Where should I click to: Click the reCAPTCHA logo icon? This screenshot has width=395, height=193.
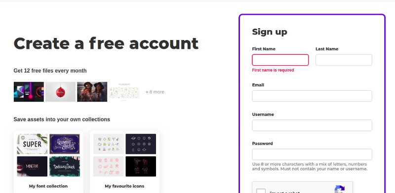click(339, 189)
